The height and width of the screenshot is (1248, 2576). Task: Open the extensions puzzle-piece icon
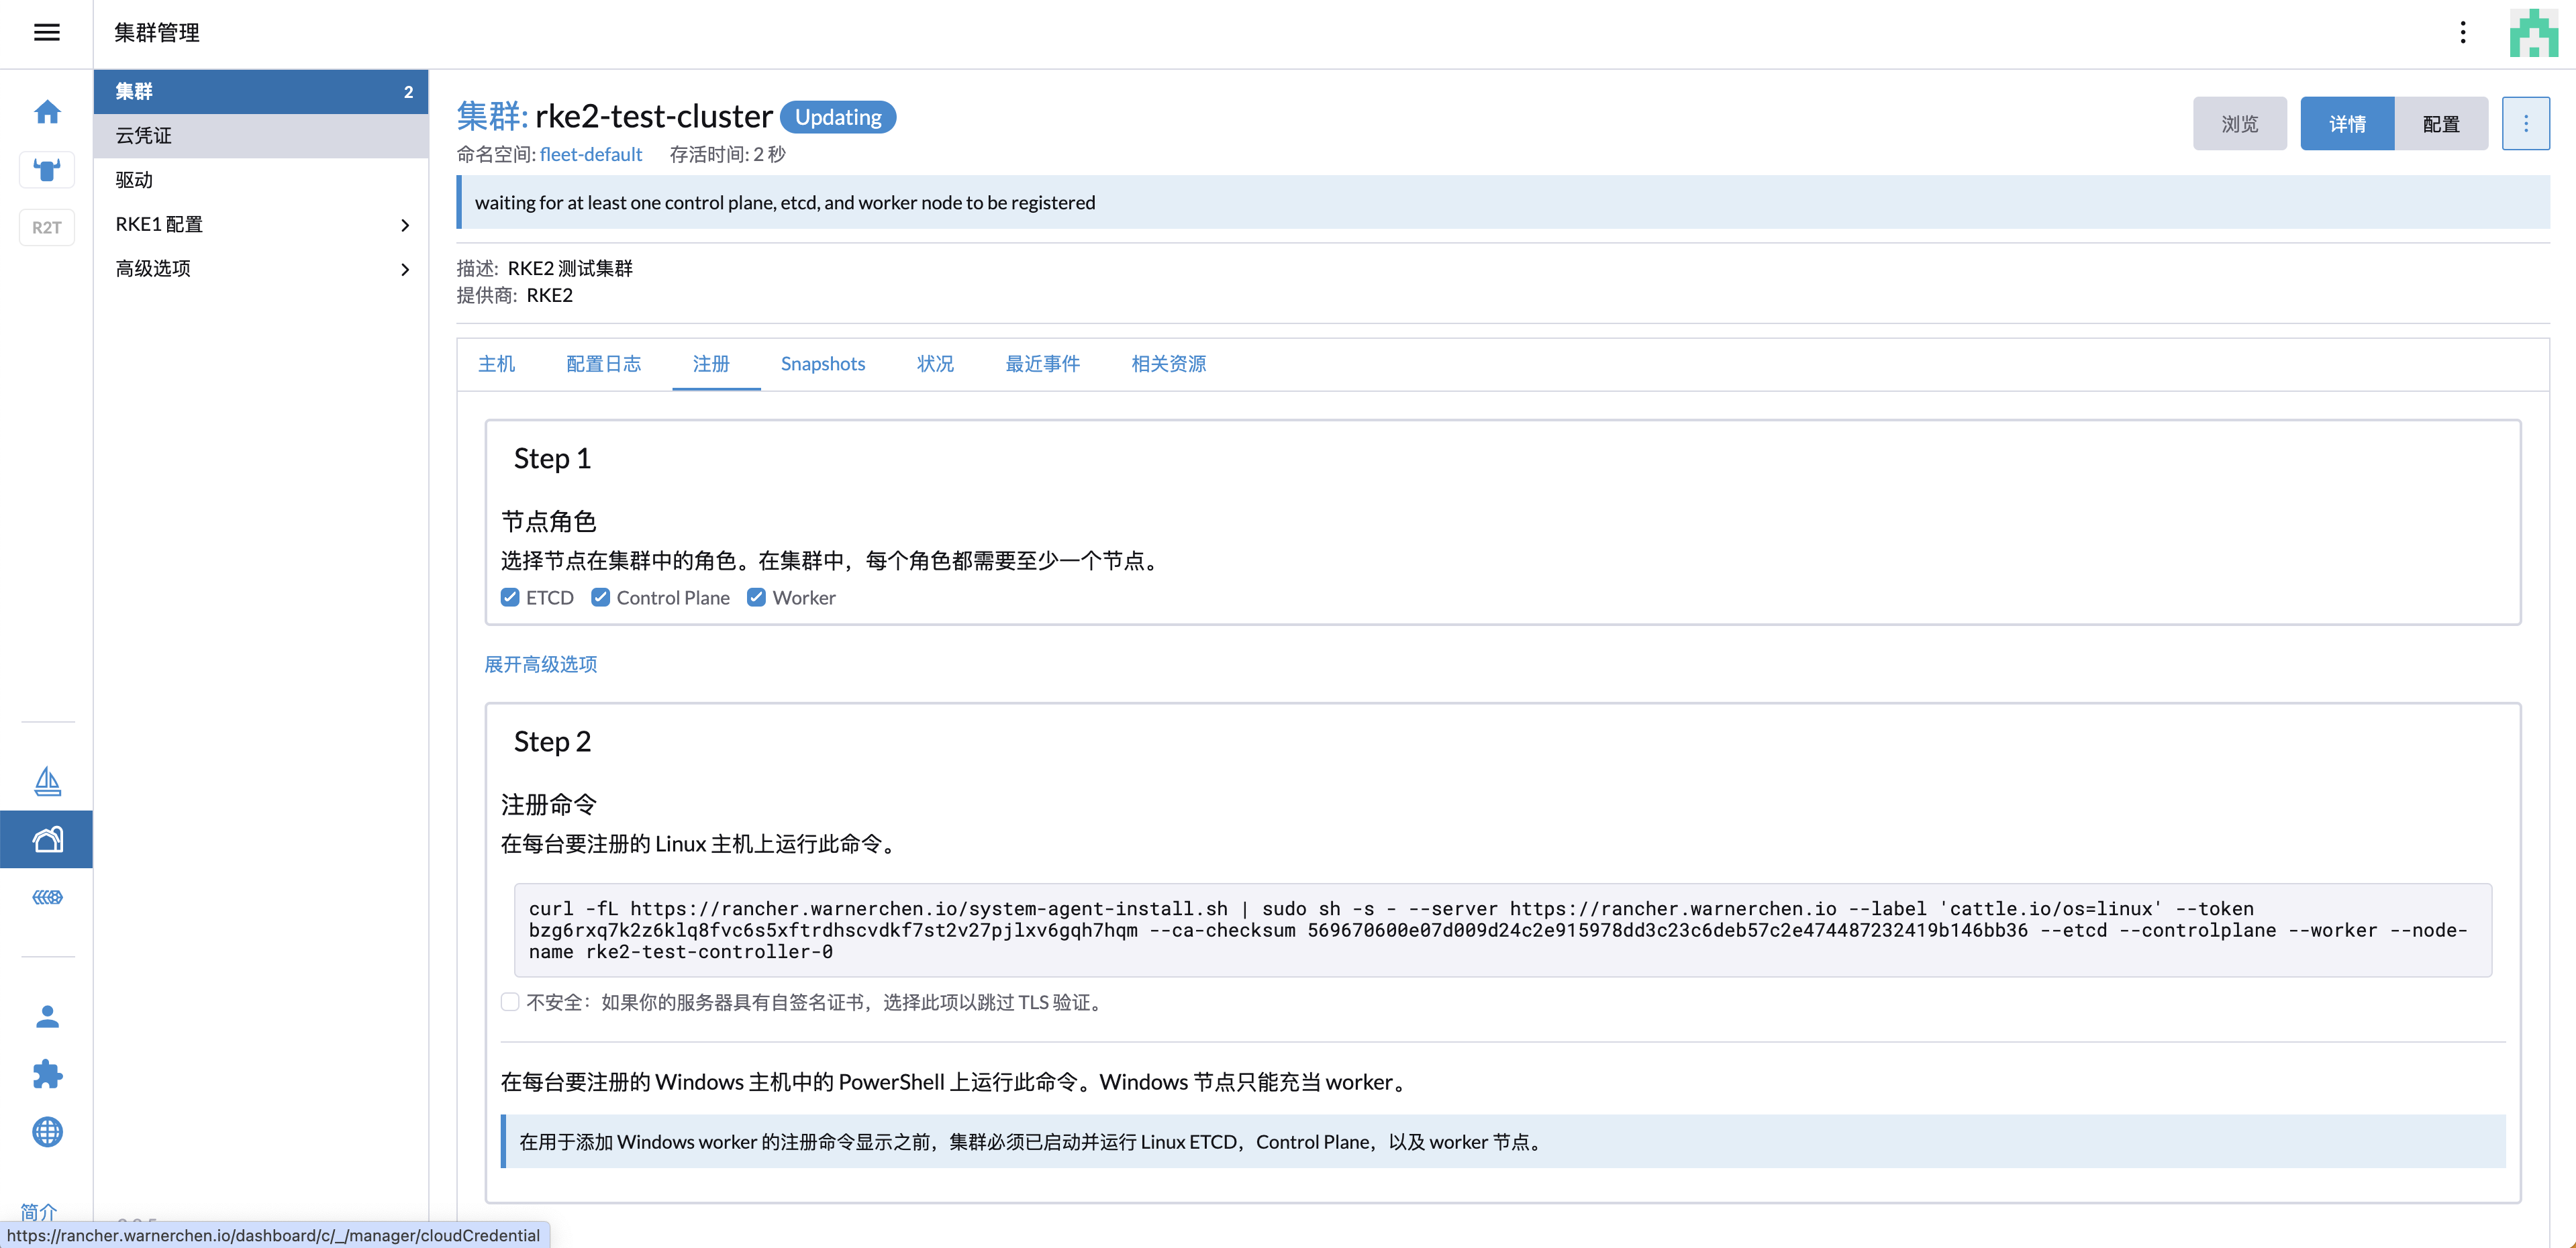point(47,1074)
